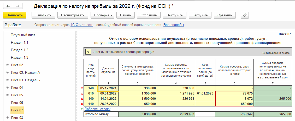Select the deadline cell 01.01.2023
Viewport: 295px width, 121px height.
(x=205, y=93)
